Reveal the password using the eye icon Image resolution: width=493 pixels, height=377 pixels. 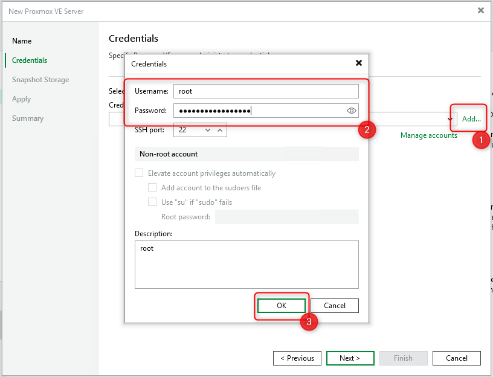352,111
